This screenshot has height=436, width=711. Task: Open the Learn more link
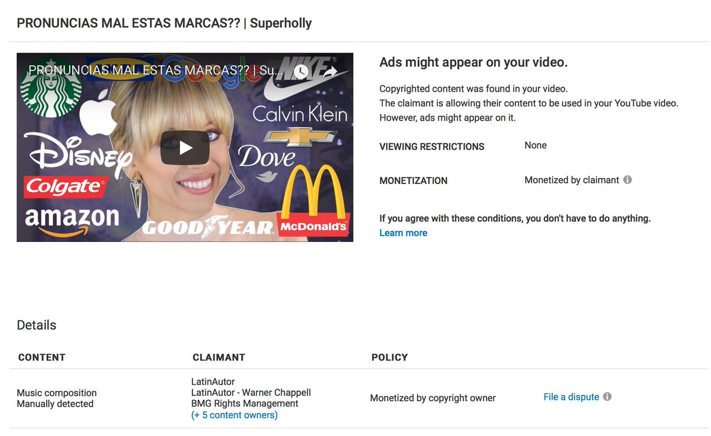click(x=403, y=233)
